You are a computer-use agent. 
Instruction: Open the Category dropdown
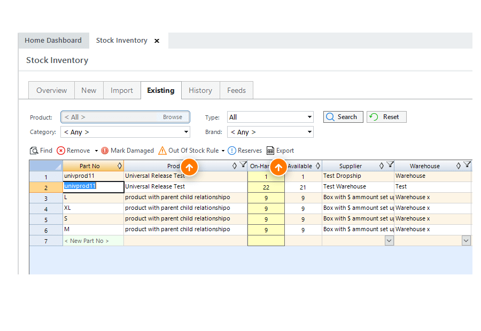pos(186,132)
